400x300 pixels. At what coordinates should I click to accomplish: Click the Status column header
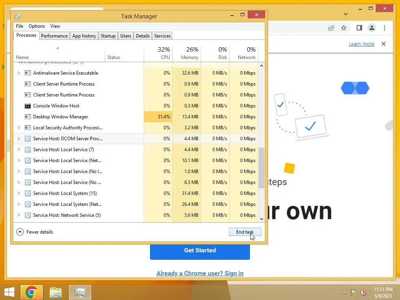[x=124, y=53]
